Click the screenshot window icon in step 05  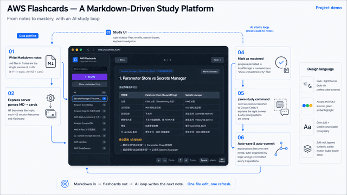coord(280,105)
